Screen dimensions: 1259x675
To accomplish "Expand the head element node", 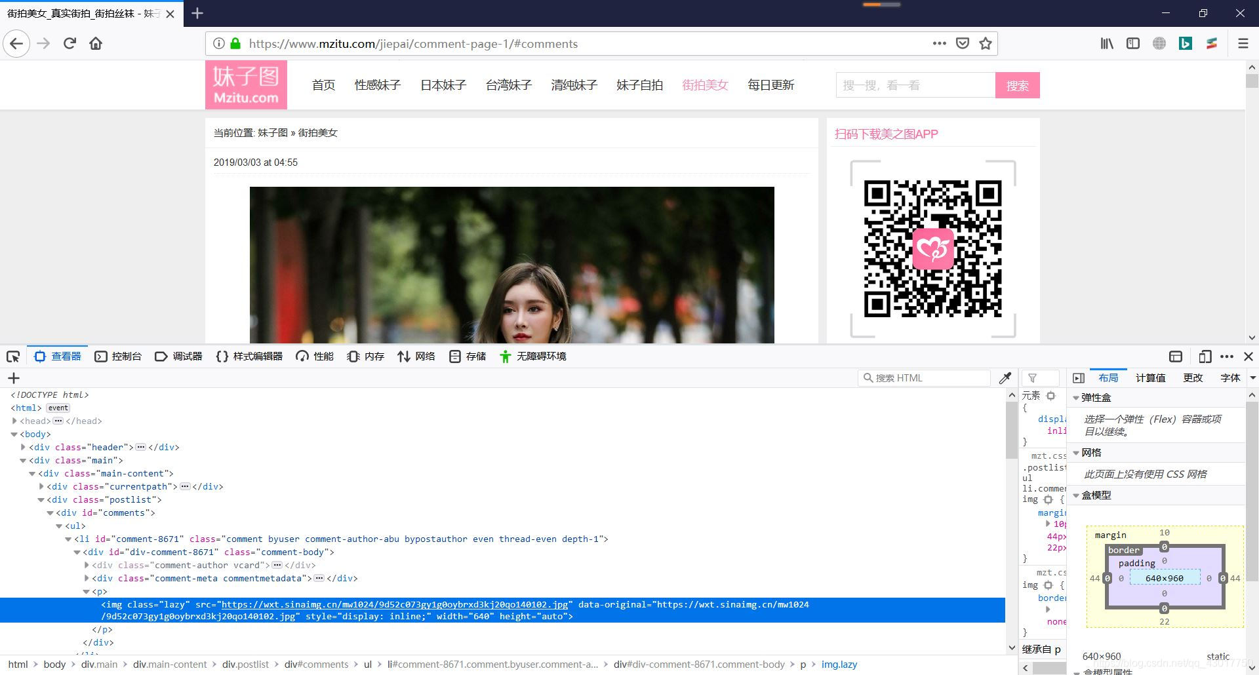I will coord(14,421).
